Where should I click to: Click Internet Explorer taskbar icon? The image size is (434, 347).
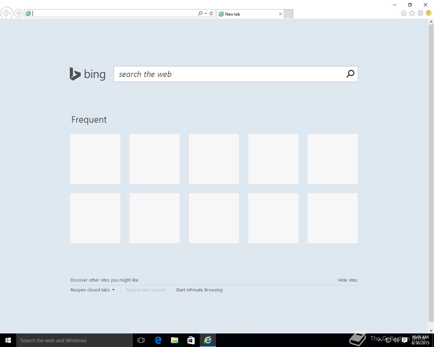(x=208, y=340)
